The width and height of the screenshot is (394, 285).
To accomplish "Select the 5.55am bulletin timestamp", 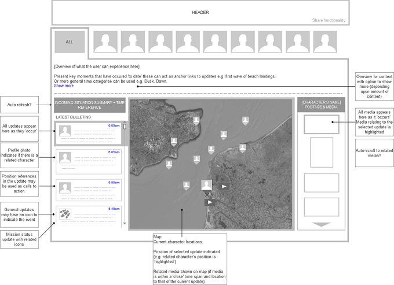I will click(114, 183).
